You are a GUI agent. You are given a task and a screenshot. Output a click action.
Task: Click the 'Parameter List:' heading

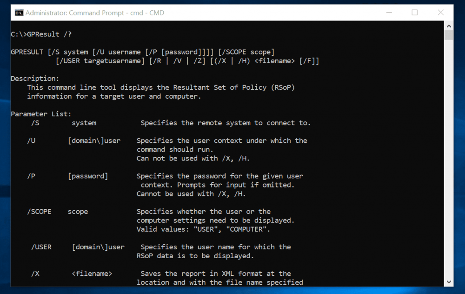[41, 114]
